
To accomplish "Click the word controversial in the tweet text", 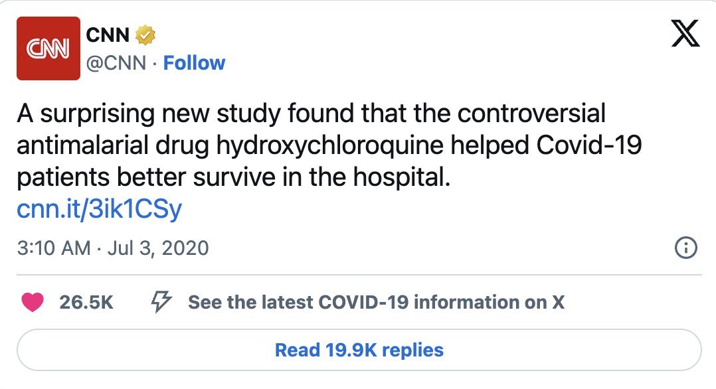I will [533, 114].
